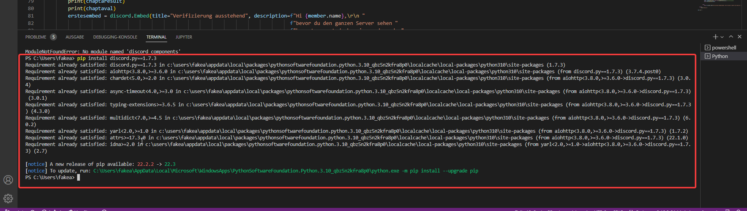Open the JUPYTER tab

tap(184, 37)
